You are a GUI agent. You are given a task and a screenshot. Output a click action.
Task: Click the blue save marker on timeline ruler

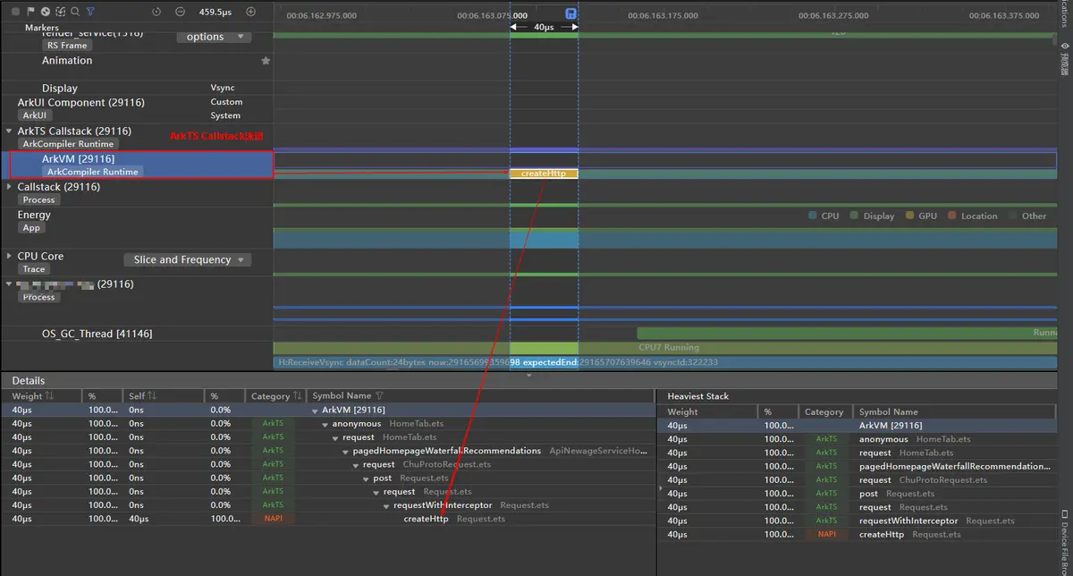click(570, 13)
